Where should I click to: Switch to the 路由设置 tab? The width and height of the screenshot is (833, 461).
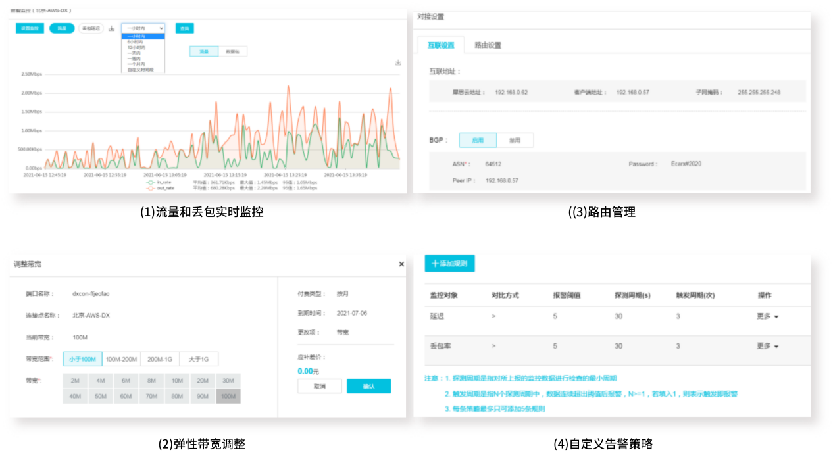point(488,45)
